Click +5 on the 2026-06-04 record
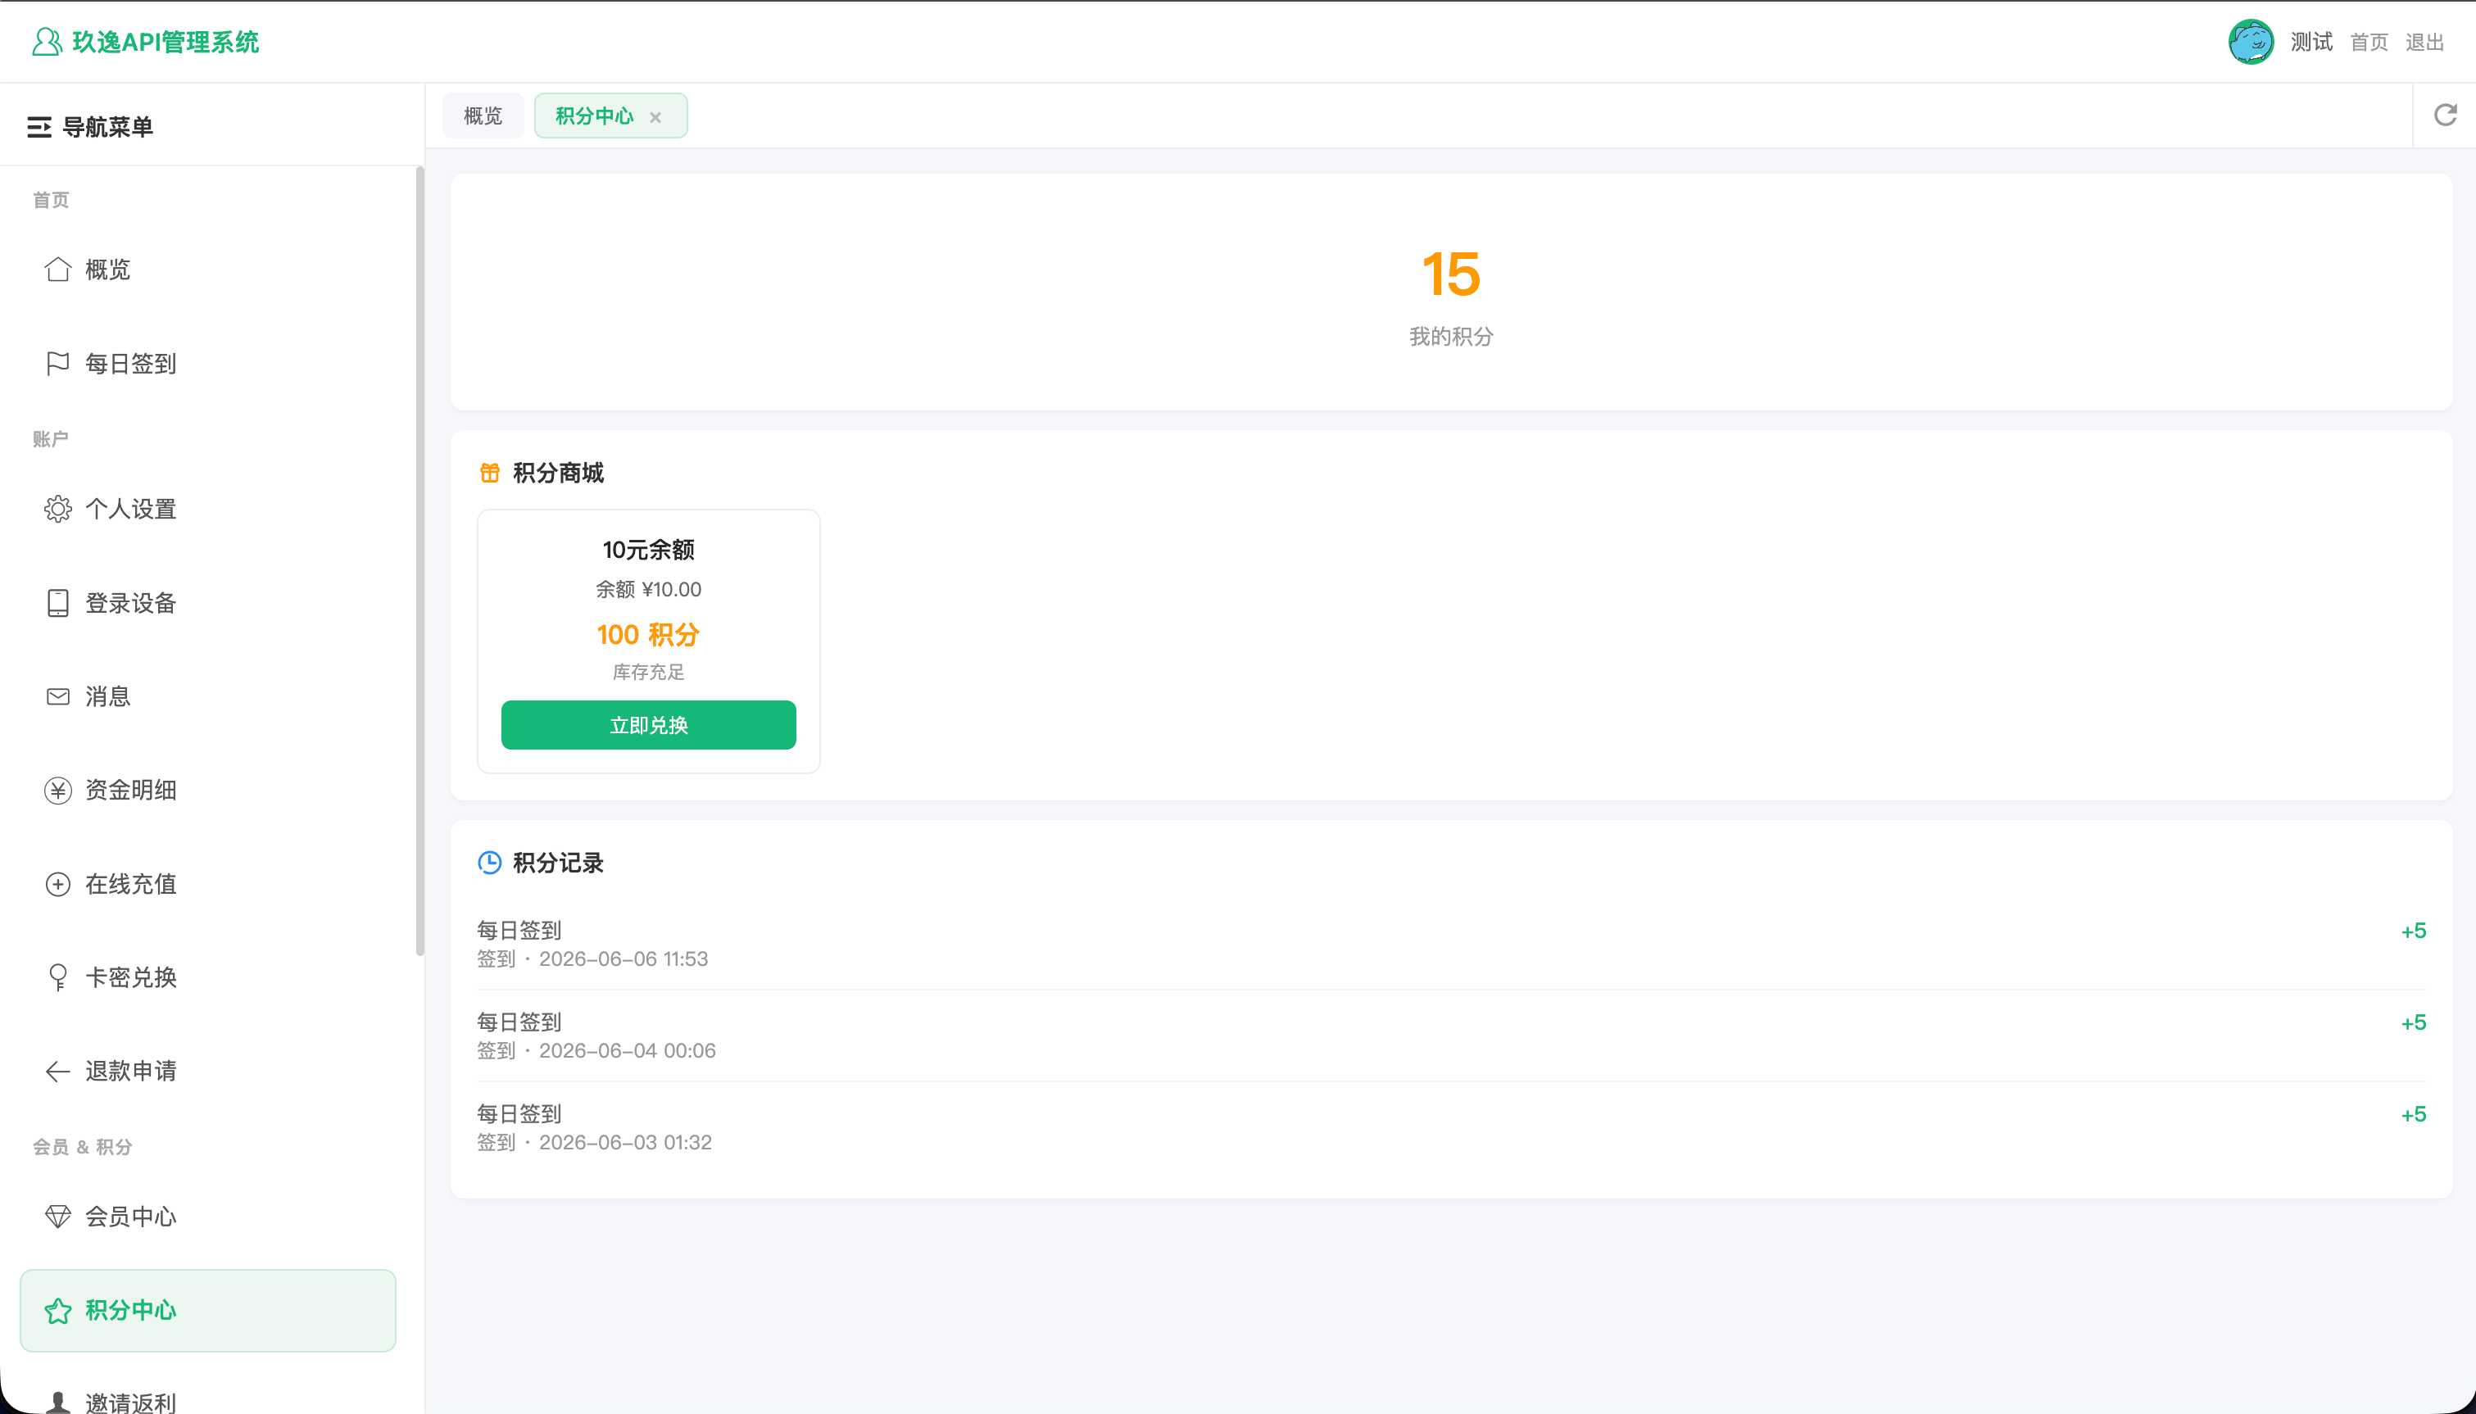Image resolution: width=2476 pixels, height=1414 pixels. click(2414, 1022)
